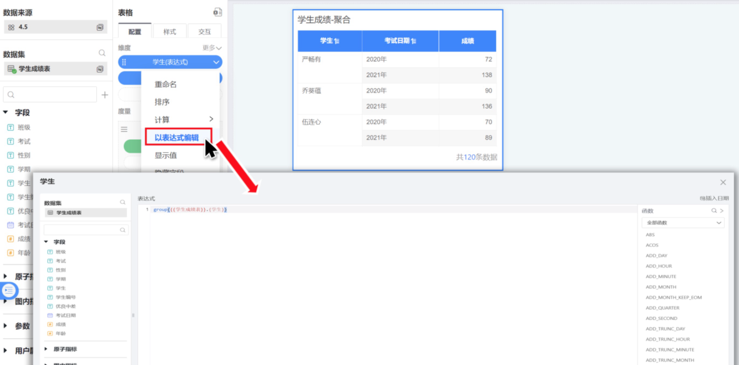The height and width of the screenshot is (365, 739).
Task: Click the plus icon to add a field
Action: tap(105, 95)
